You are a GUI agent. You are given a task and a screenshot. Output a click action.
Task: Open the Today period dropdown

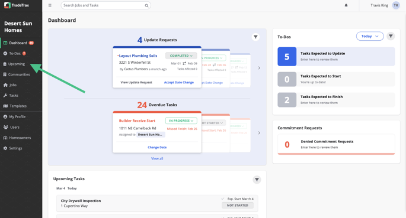[370, 36]
